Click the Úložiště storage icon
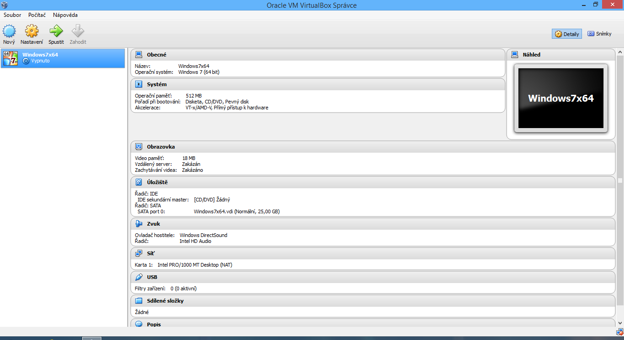Image resolution: width=624 pixels, height=340 pixels. click(138, 182)
